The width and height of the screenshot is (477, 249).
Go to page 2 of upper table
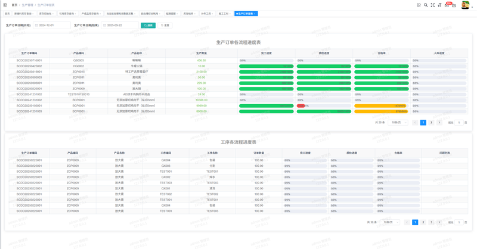pyautogui.click(x=431, y=122)
